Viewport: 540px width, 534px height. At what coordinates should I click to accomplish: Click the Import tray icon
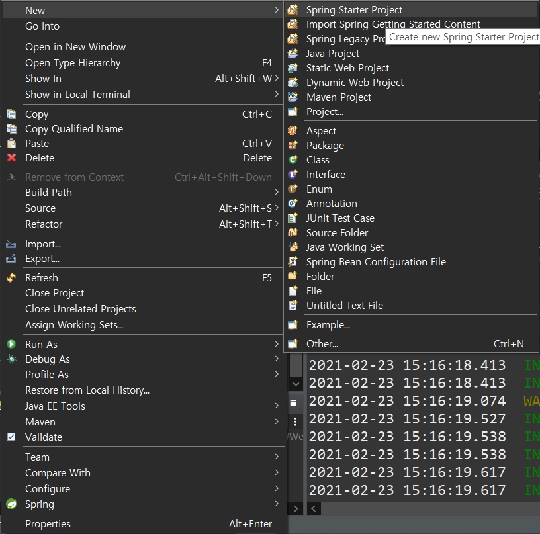tap(11, 244)
